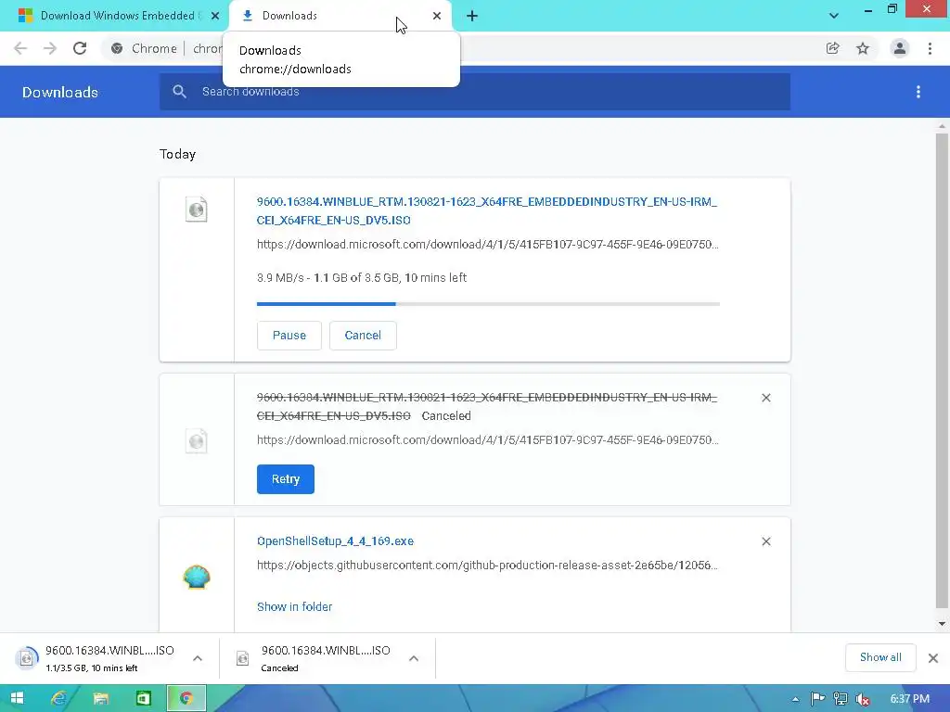
Task: Click the disc file icon of downloading ISO
Action: 197,210
